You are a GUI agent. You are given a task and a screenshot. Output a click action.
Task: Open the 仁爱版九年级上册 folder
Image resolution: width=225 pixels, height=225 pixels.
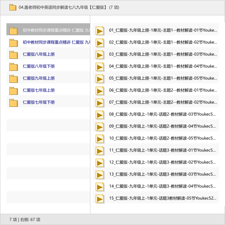pos(39,78)
